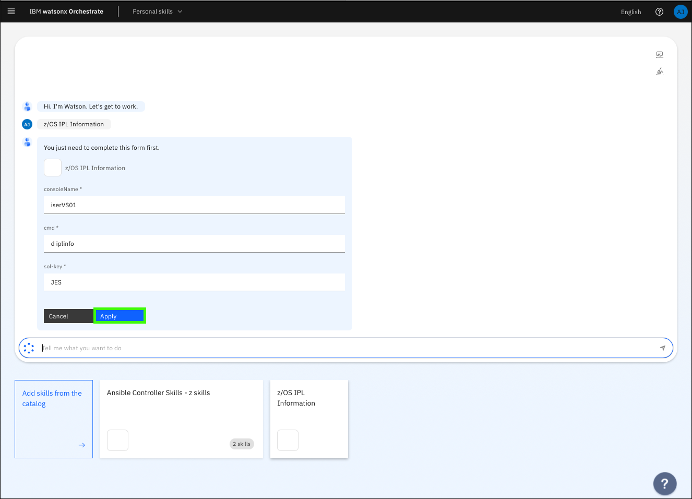Screen dimensions: 692x499
Task: Click the consoleName input field
Action: coord(194,205)
